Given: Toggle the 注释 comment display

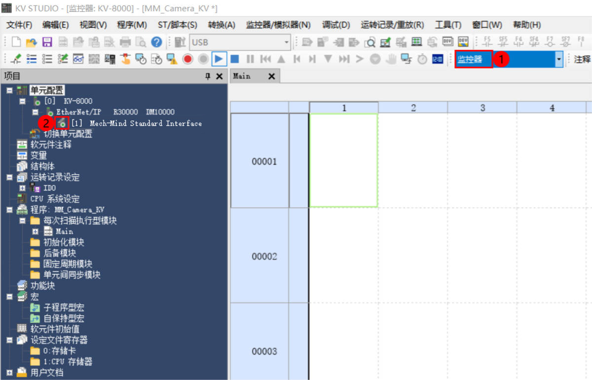Looking at the screenshot, I should tap(583, 59).
